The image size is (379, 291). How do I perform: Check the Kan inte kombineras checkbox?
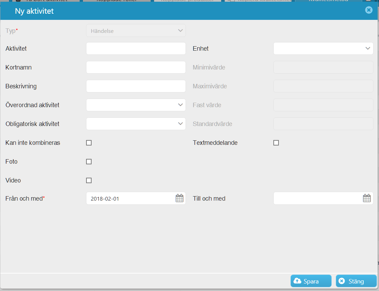pyautogui.click(x=89, y=143)
